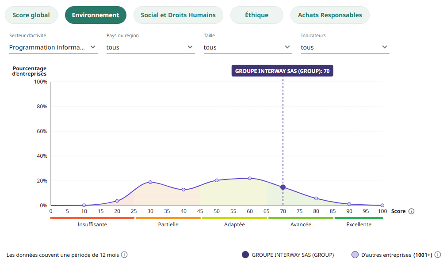Click the curve data point at score 30

coord(150,182)
